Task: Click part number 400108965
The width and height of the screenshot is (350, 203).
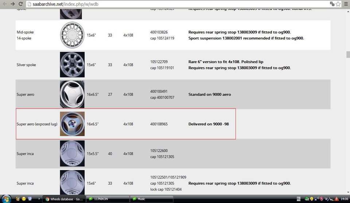Action: click(159, 124)
